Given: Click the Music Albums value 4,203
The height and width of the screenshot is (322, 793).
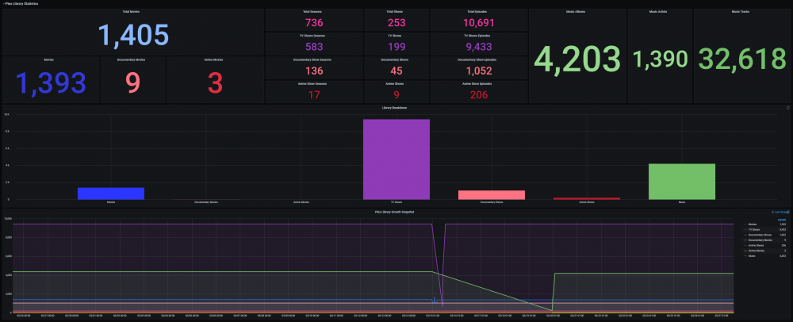Looking at the screenshot, I should (x=577, y=59).
